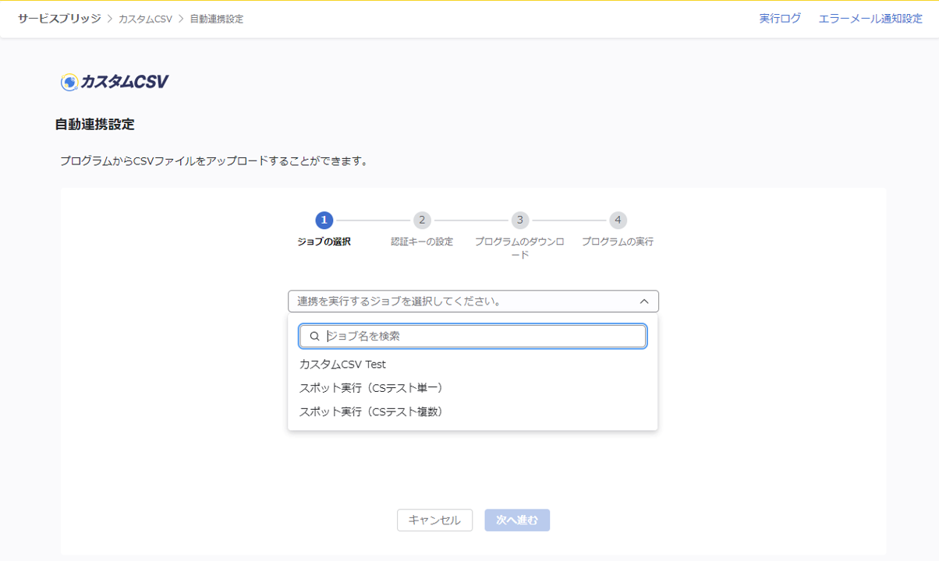The width and height of the screenshot is (939, 561).
Task: Click the job selection combo box placeholder text
Action: 398,302
